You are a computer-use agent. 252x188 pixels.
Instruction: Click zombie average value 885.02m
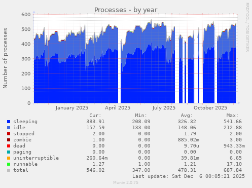[188, 140]
